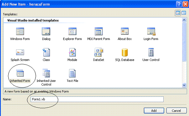Select the Module template icon

coord(72,52)
